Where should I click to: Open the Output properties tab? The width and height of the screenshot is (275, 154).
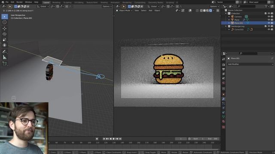click(x=223, y=69)
